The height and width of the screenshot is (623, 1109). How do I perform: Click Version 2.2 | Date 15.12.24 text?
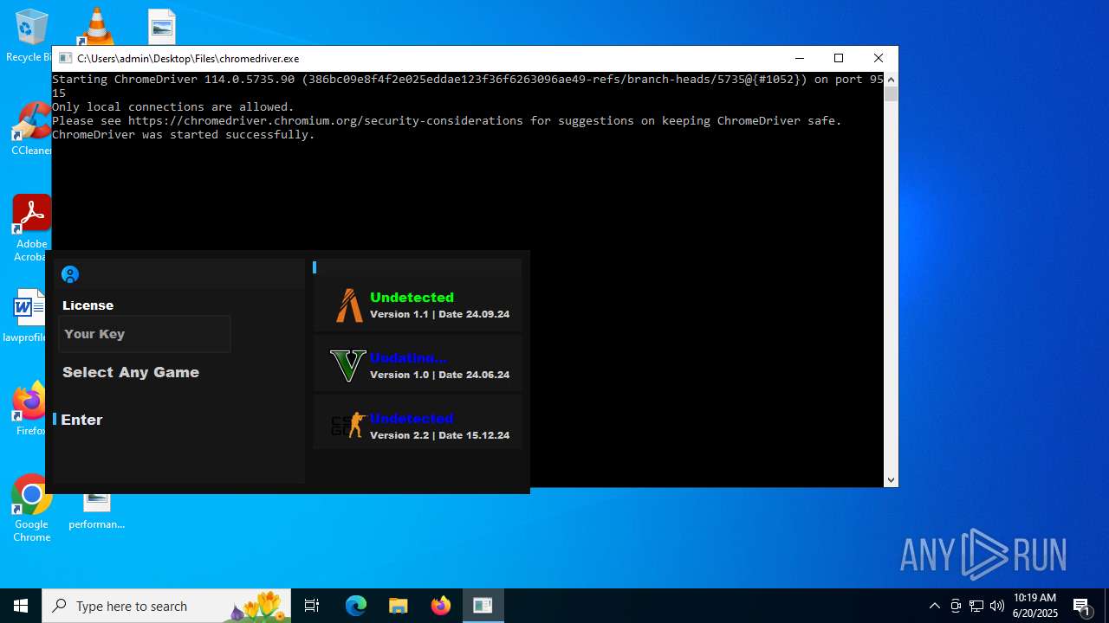coord(439,435)
